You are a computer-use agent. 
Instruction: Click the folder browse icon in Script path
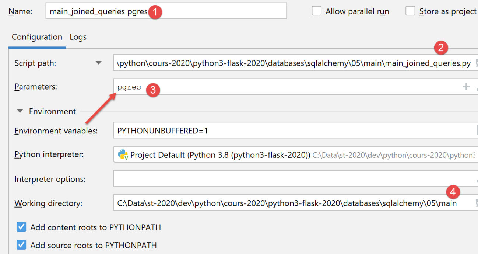477,63
